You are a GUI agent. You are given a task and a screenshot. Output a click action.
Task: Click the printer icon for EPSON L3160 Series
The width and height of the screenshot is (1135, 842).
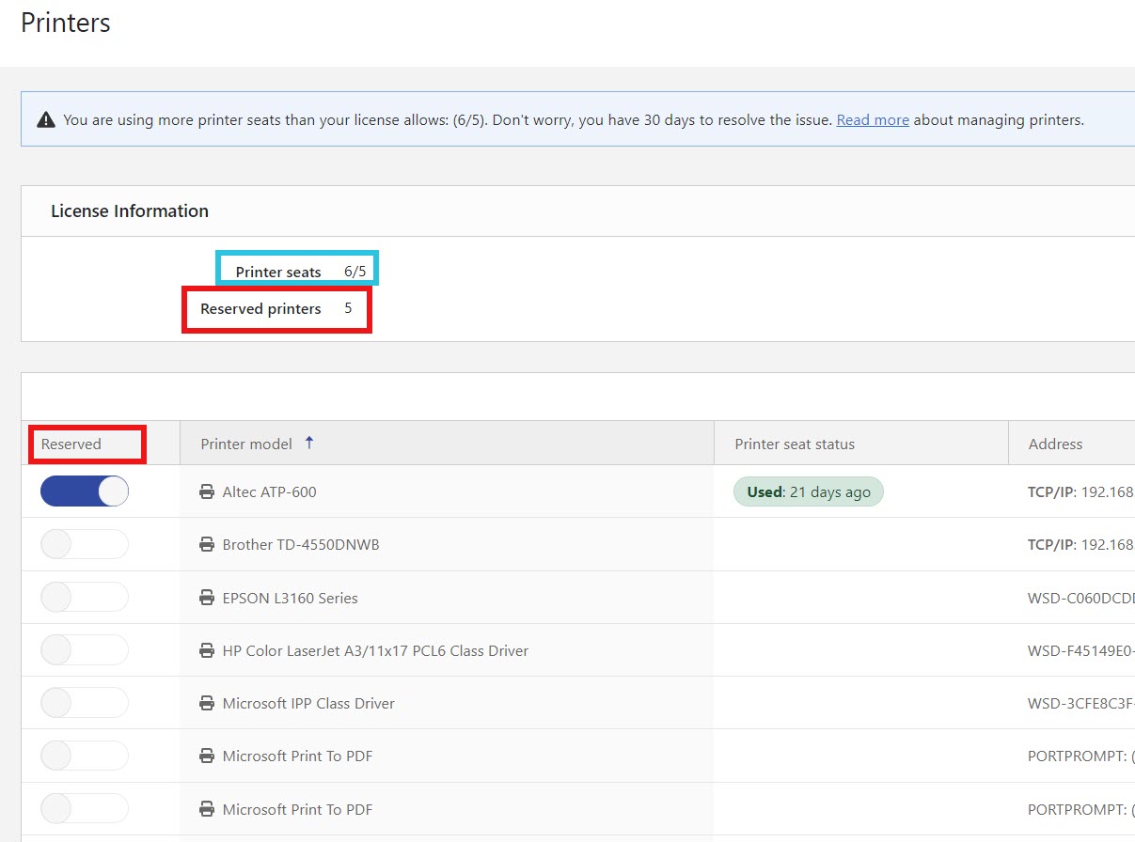pyautogui.click(x=207, y=599)
